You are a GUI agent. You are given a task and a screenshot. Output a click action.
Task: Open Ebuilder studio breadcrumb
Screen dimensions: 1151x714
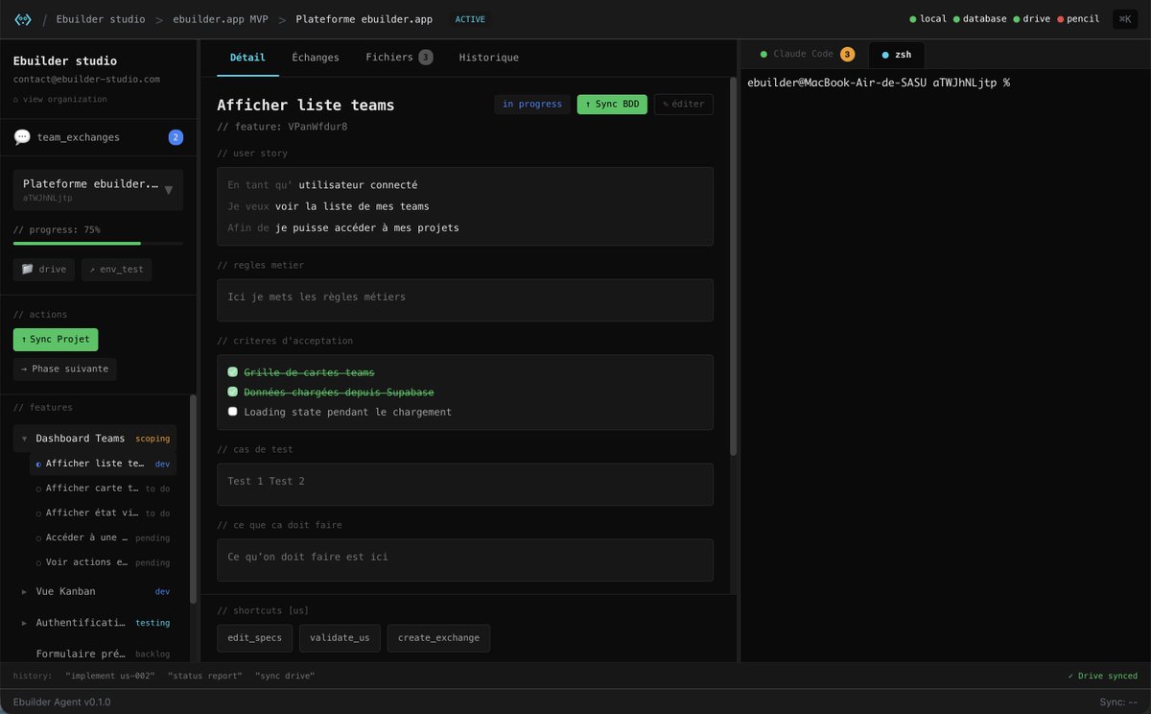[101, 19]
